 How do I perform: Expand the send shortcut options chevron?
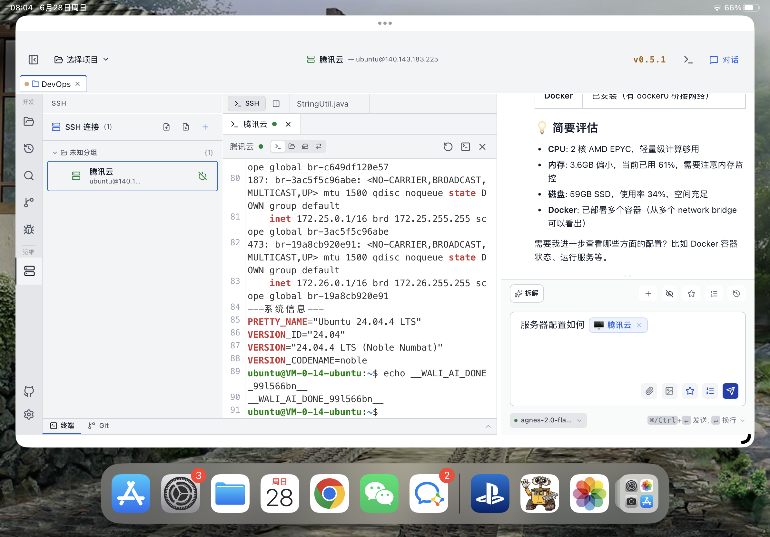click(x=742, y=420)
